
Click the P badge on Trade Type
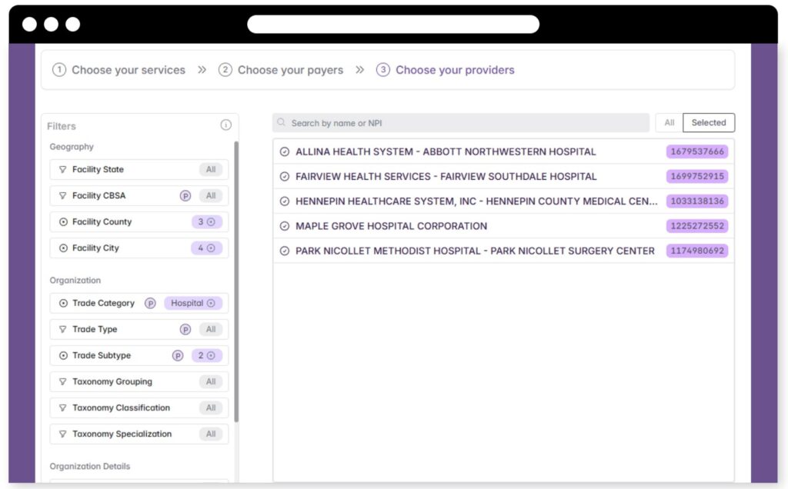(x=185, y=329)
